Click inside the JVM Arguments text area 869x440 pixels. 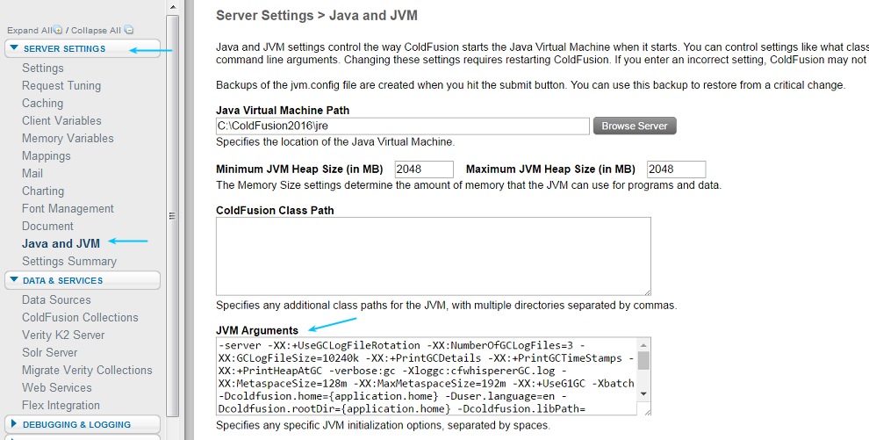426,376
